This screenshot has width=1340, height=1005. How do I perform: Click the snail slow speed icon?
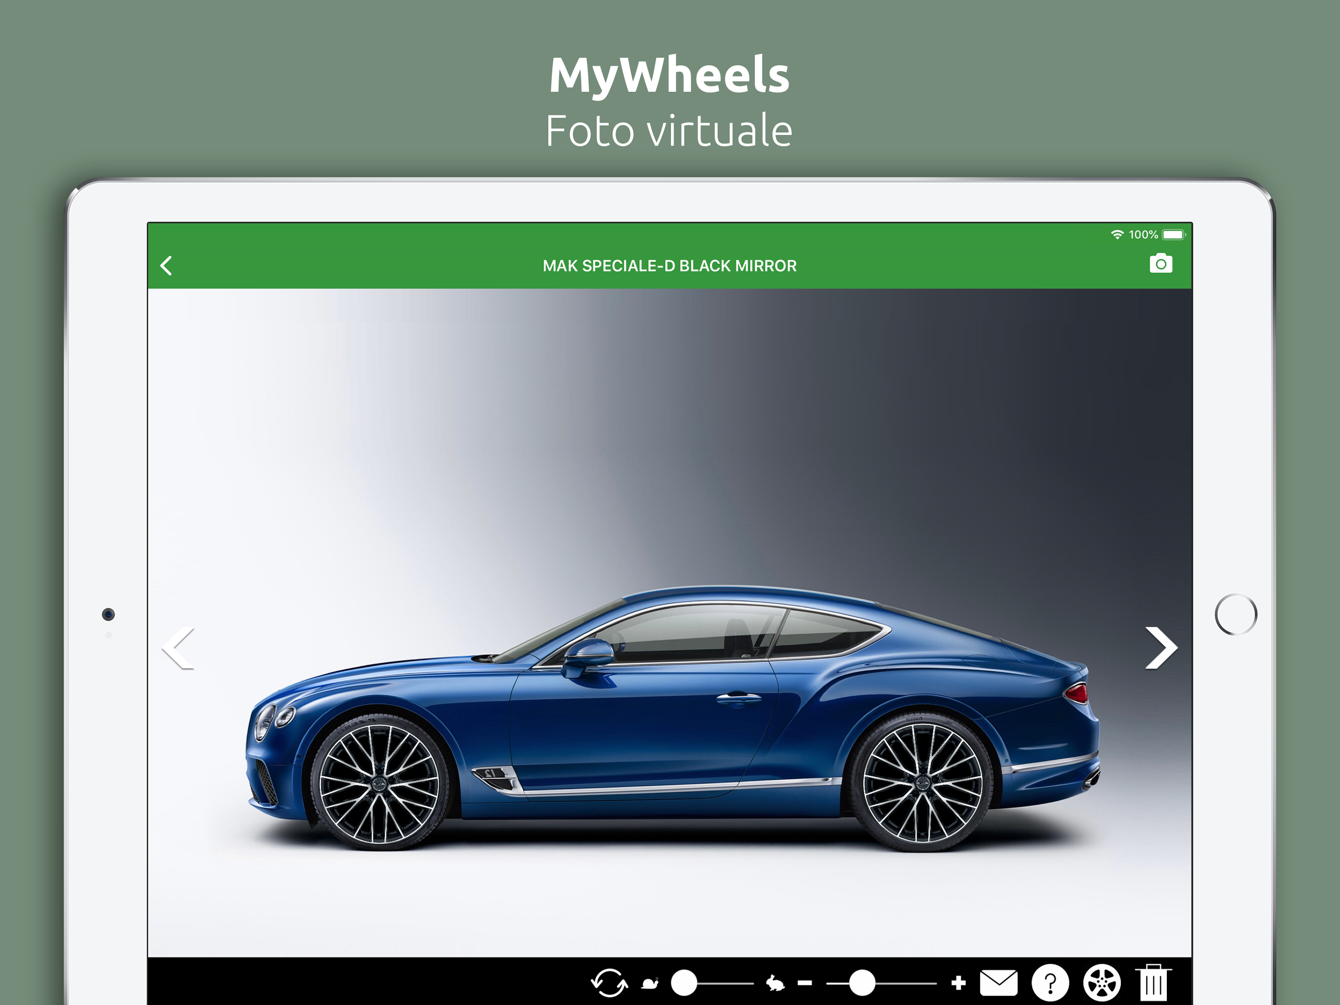tap(650, 982)
